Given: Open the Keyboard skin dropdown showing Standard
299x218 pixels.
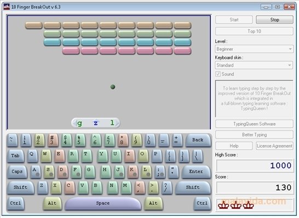Looking at the screenshot, I should coord(254,65).
